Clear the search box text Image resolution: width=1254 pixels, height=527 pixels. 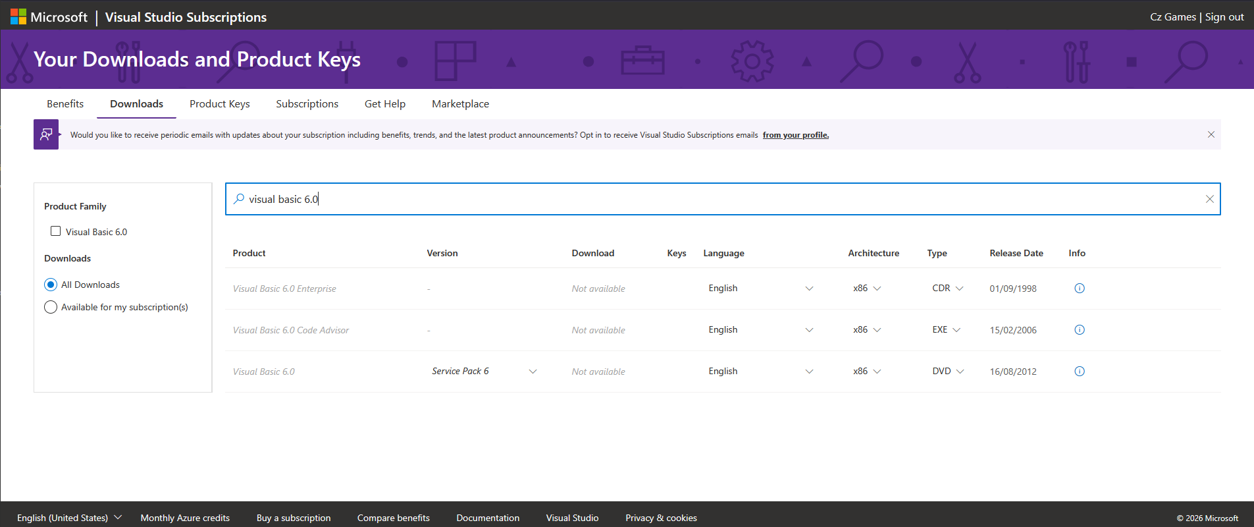tap(1210, 199)
